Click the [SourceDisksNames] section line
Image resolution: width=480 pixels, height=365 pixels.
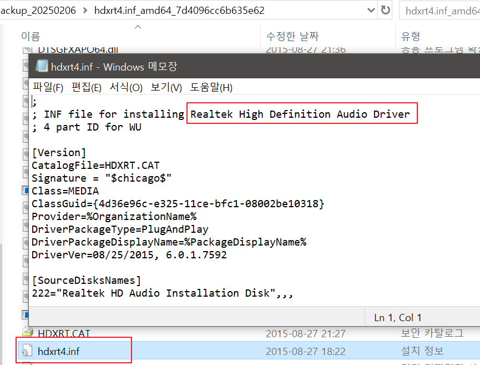click(87, 281)
